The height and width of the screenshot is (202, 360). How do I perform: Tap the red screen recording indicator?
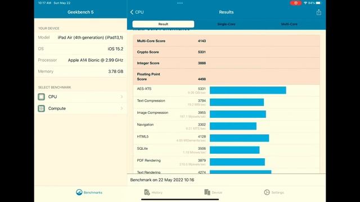(296, 3)
